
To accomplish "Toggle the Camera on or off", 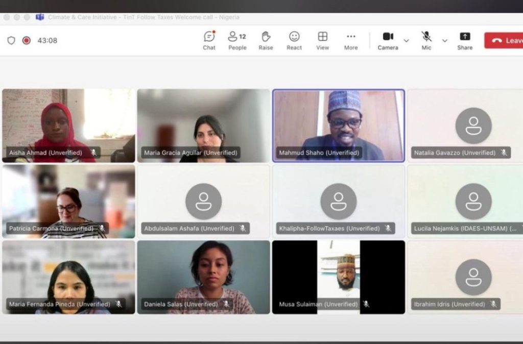I will [388, 40].
